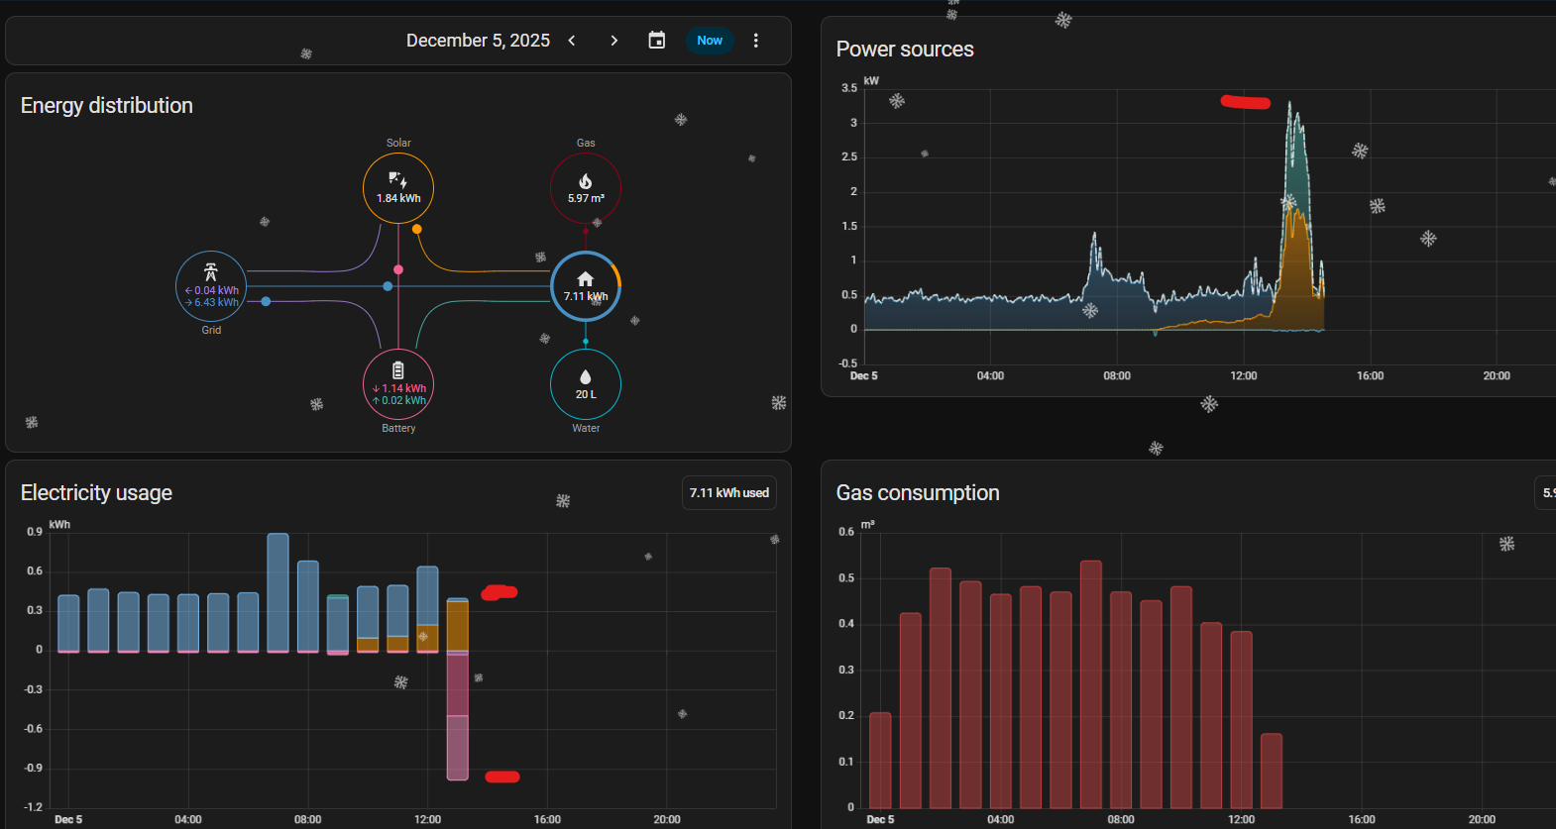Screen dimensions: 1556x829
Task: Select the Water node showing 20 L
Action: 586,384
